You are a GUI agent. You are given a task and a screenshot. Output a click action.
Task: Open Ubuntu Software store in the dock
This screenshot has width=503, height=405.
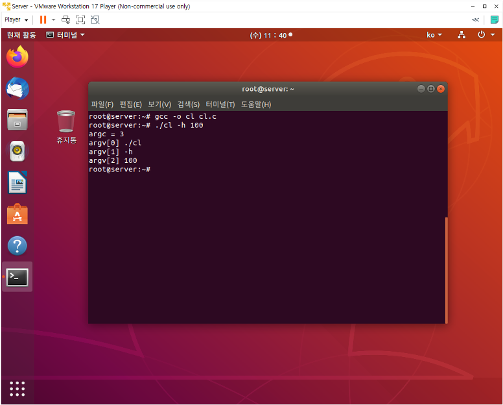[x=18, y=214]
